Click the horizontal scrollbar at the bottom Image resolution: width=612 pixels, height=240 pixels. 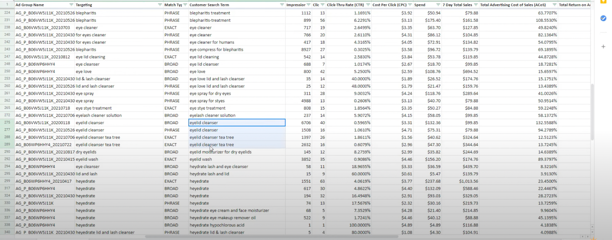pos(272,237)
